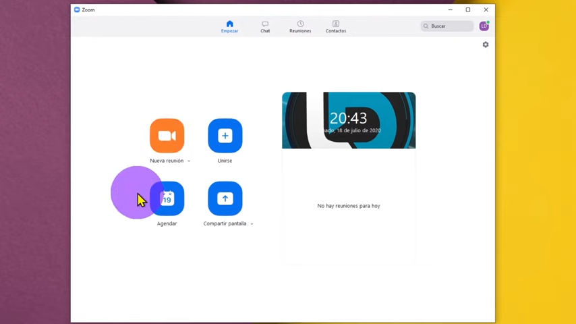Close the Zoom window
Viewport: 576px width, 324px height.
(x=486, y=10)
